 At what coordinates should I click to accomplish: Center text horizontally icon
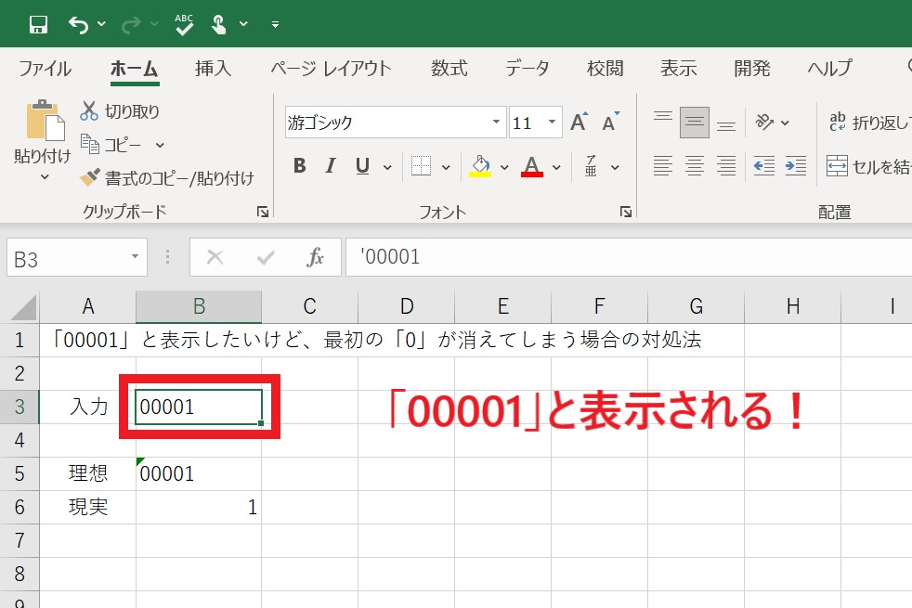pos(694,166)
